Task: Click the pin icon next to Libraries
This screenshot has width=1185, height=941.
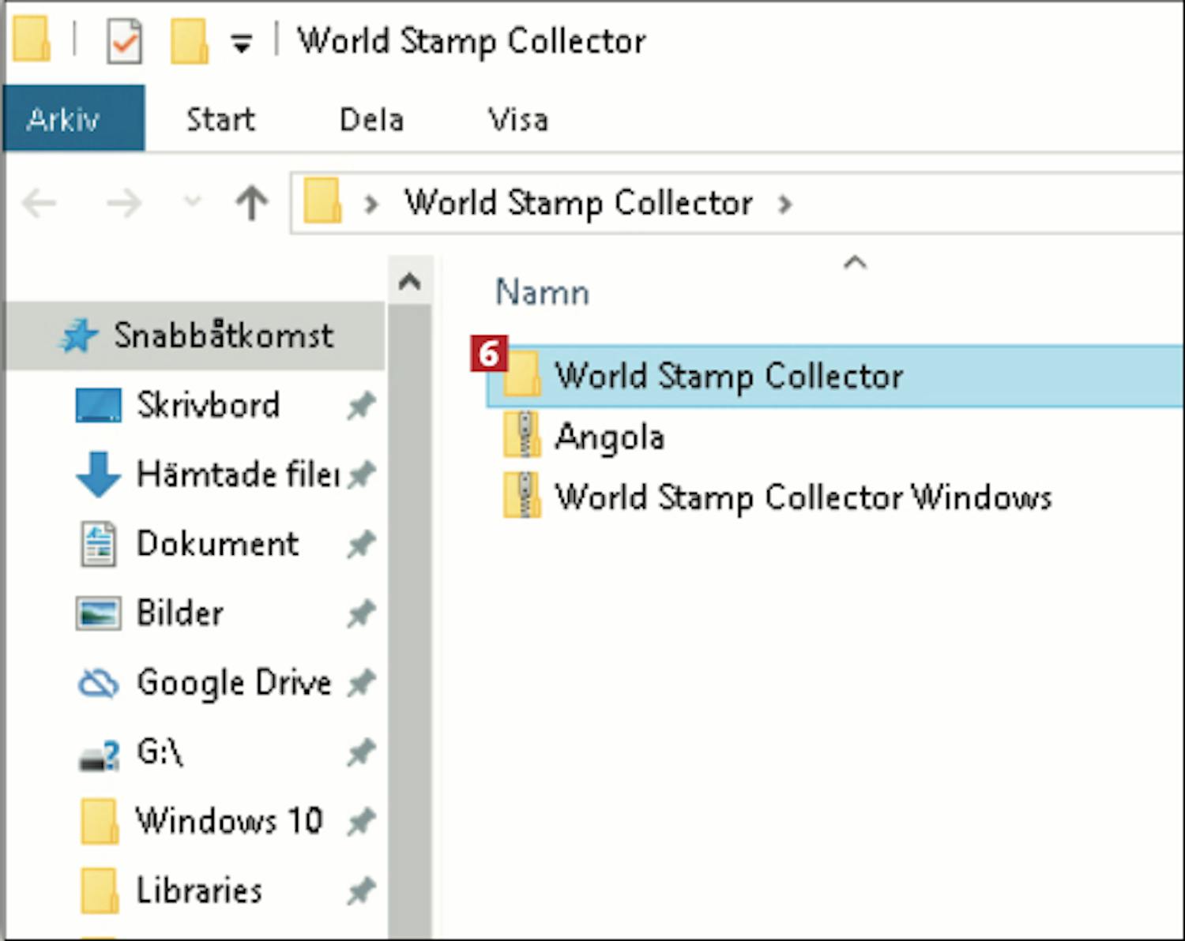Action: coord(360,891)
